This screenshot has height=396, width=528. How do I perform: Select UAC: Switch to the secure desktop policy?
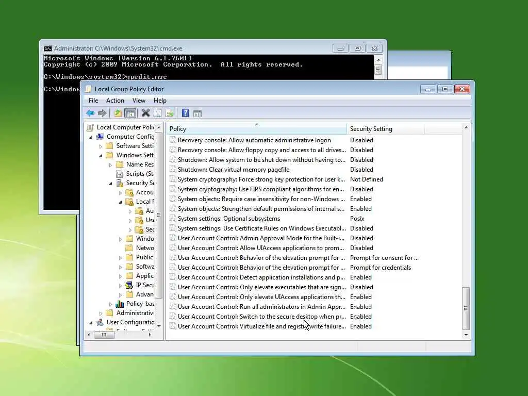pyautogui.click(x=261, y=316)
